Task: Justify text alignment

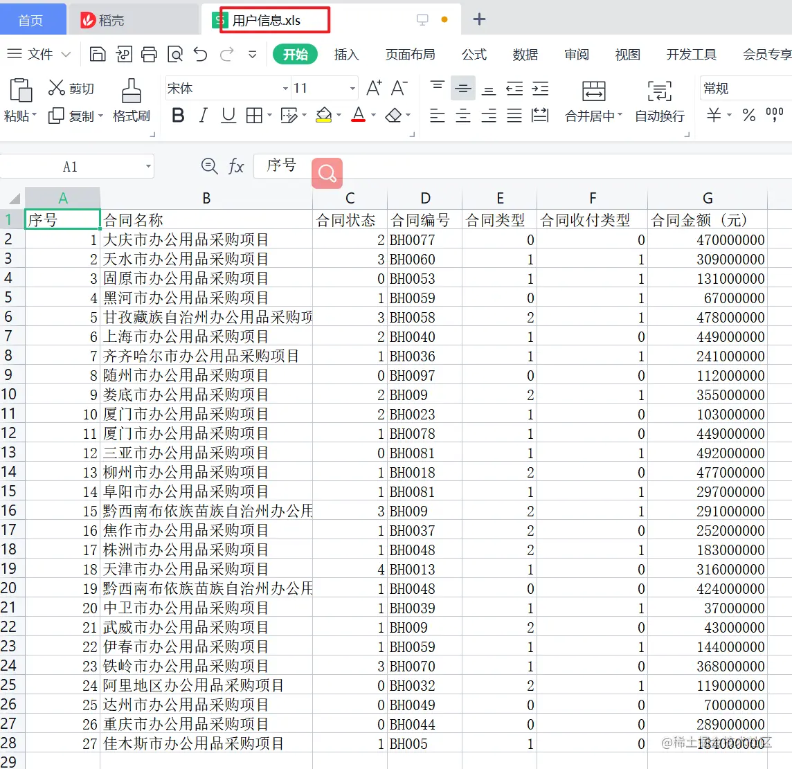Action: pyautogui.click(x=514, y=116)
